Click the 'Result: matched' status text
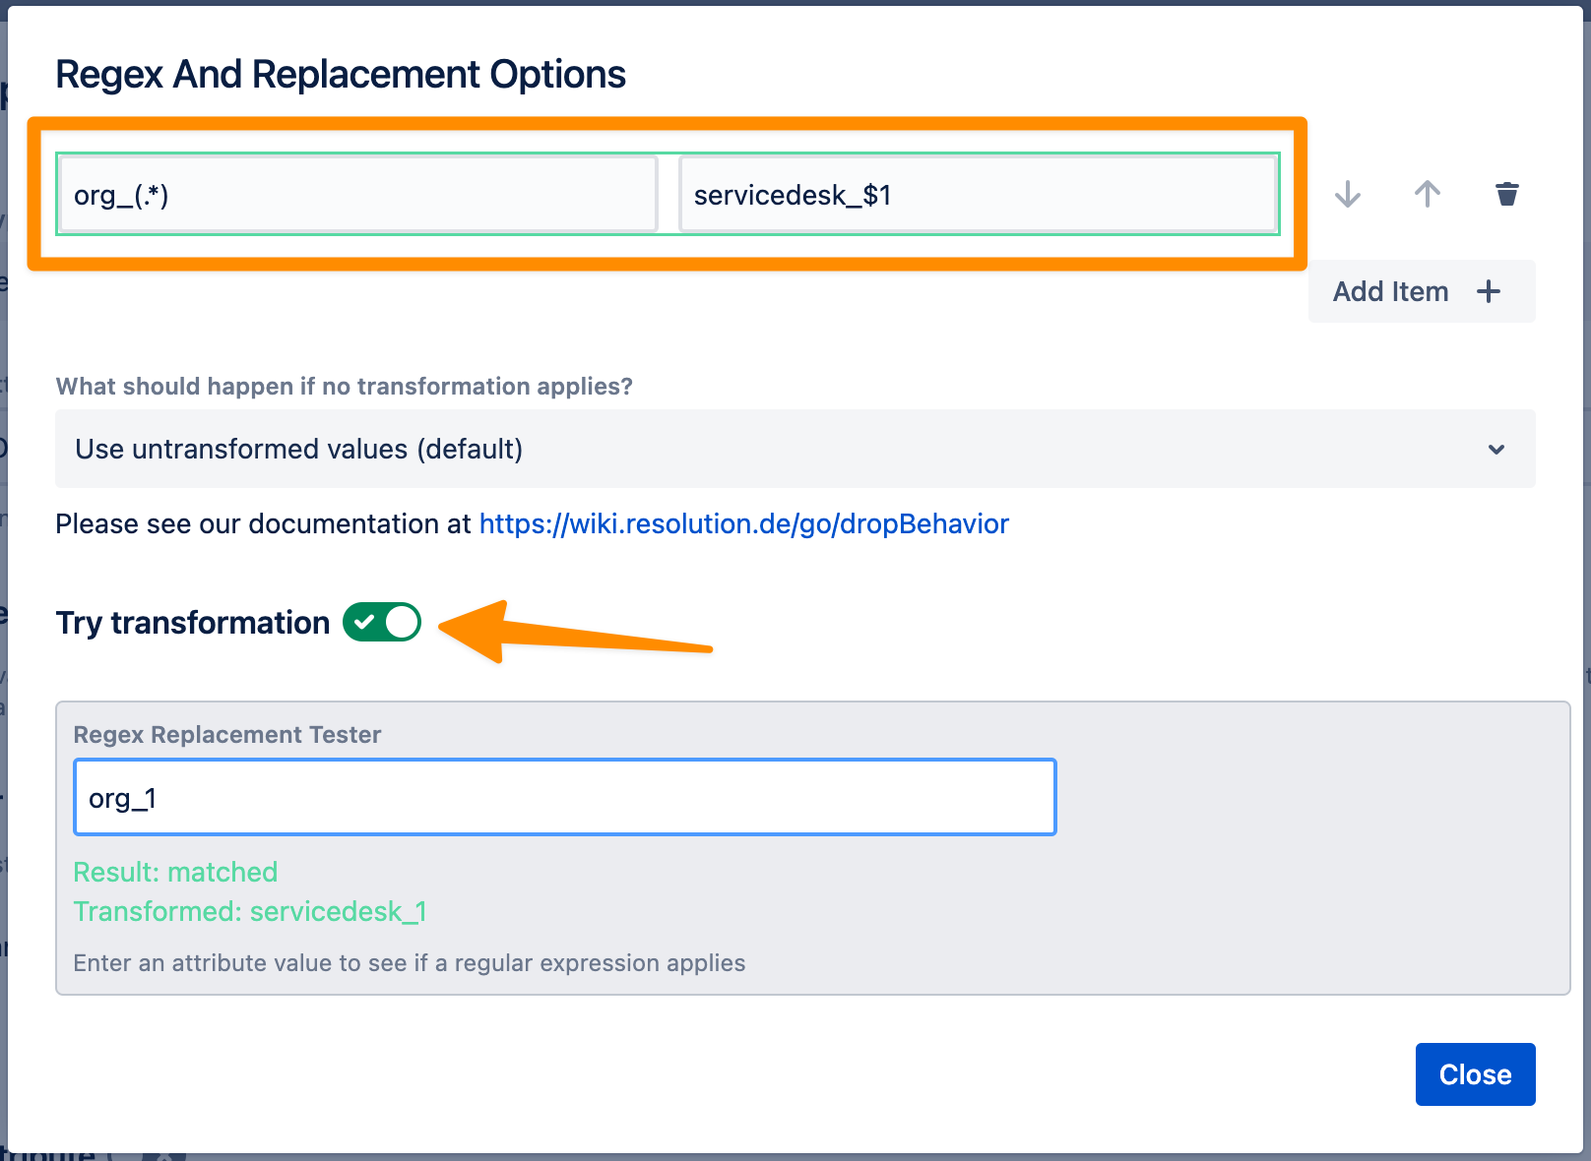 (175, 872)
